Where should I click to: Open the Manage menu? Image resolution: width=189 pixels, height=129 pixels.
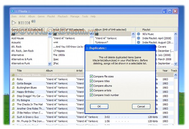[x=75, y=16]
